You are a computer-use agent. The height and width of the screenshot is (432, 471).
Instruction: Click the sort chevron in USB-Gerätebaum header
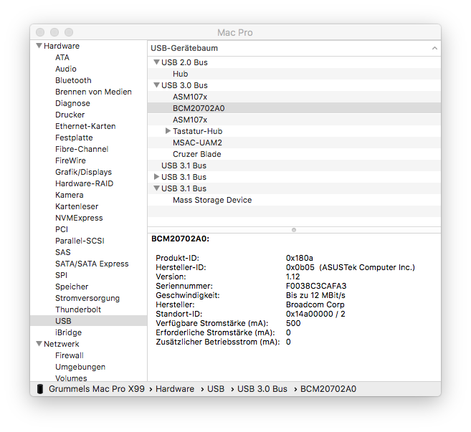pyautogui.click(x=434, y=48)
